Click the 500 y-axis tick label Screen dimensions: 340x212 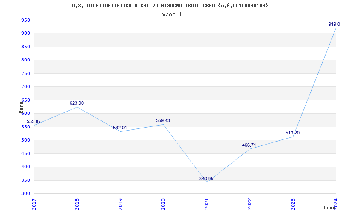point(25,140)
